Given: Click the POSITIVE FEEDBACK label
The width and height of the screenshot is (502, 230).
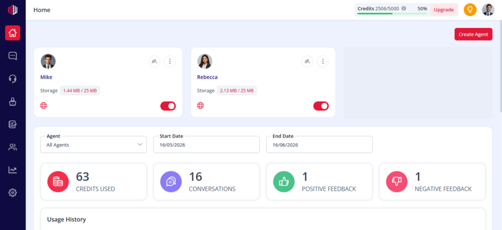Looking at the screenshot, I should tap(329, 189).
